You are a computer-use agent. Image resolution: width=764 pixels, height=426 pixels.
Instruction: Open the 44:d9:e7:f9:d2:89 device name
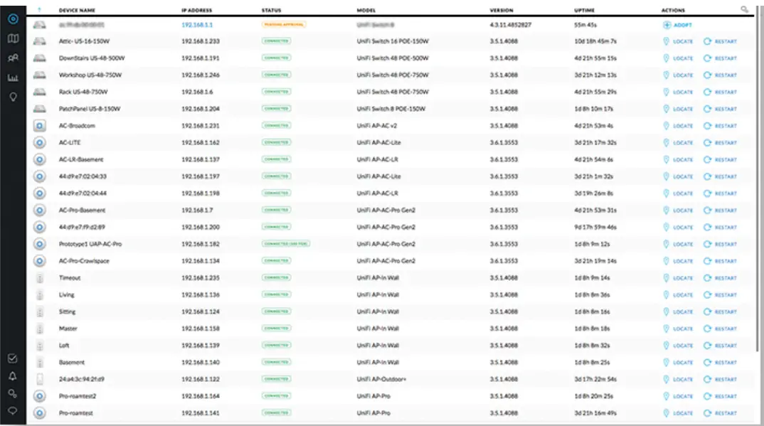(x=82, y=227)
